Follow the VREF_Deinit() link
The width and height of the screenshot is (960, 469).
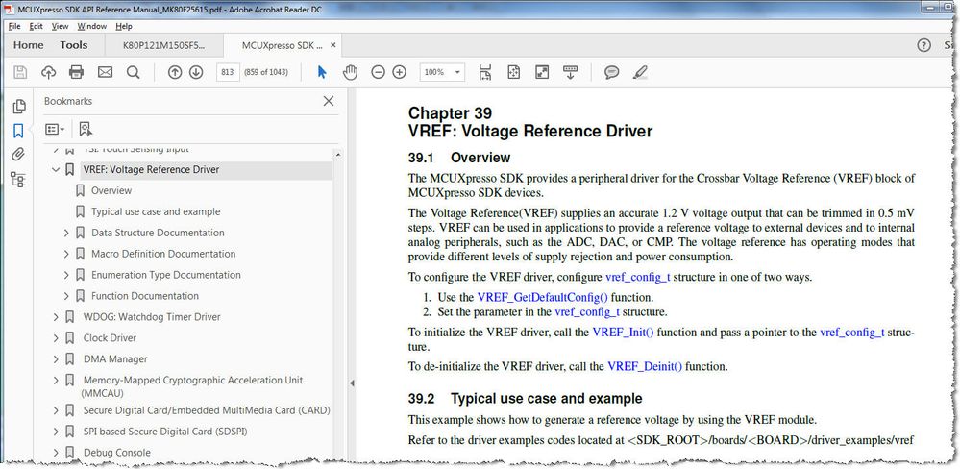click(x=645, y=367)
